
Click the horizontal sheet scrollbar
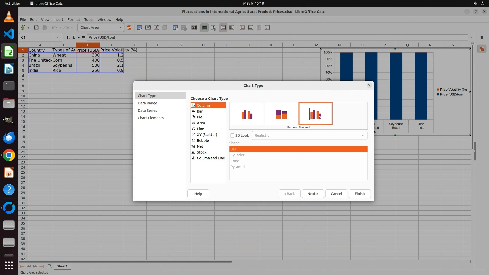click(x=125, y=262)
